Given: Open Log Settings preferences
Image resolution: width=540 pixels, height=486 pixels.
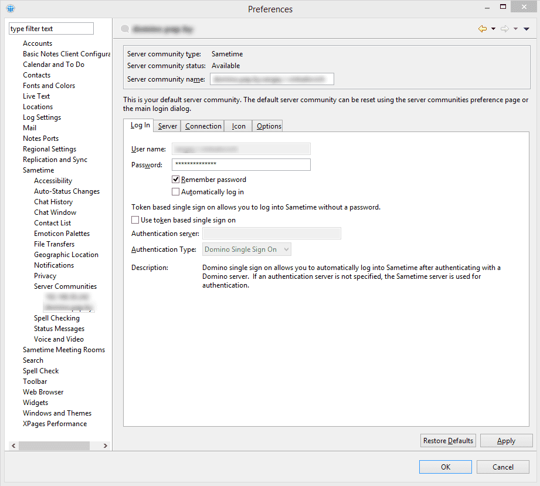Looking at the screenshot, I should pyautogui.click(x=42, y=117).
